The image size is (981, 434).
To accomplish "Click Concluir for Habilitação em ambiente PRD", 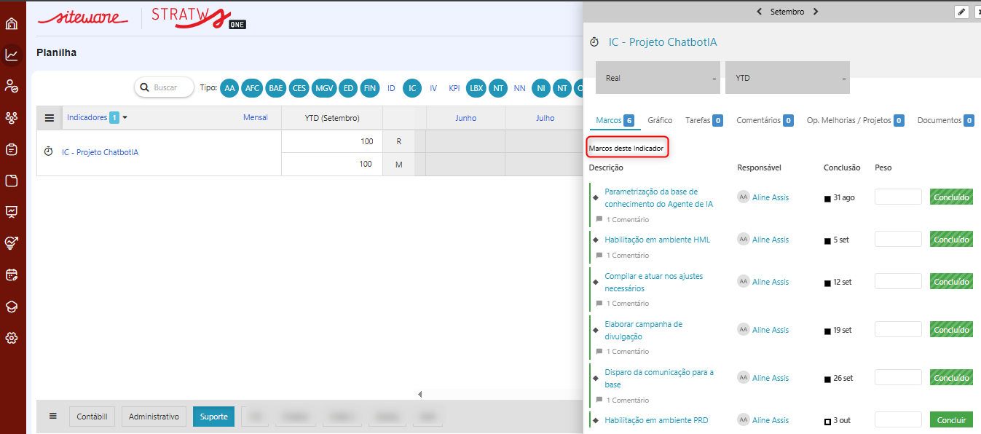I will [951, 420].
